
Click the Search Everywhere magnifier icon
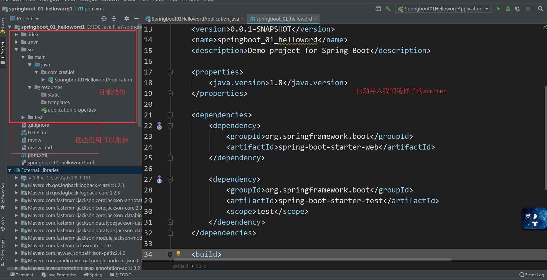[540, 9]
